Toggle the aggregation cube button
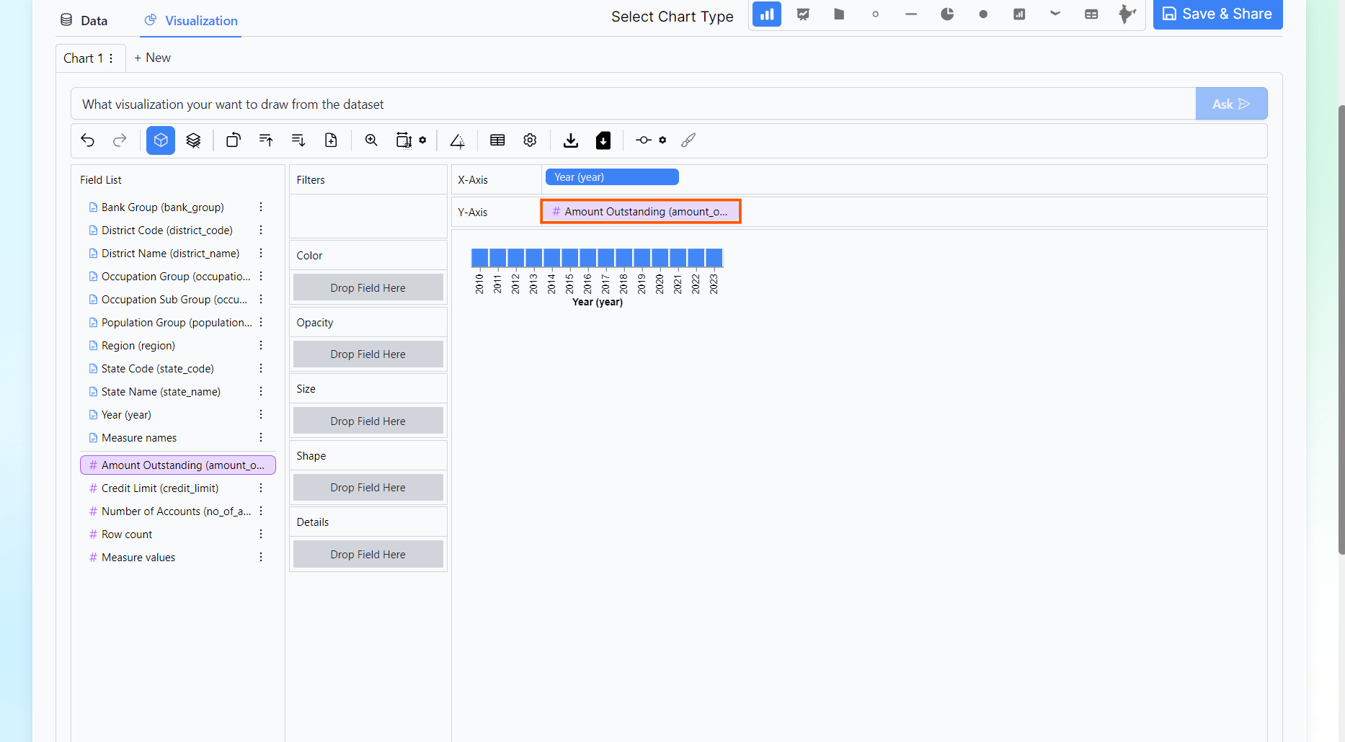The image size is (1345, 742). pos(161,140)
